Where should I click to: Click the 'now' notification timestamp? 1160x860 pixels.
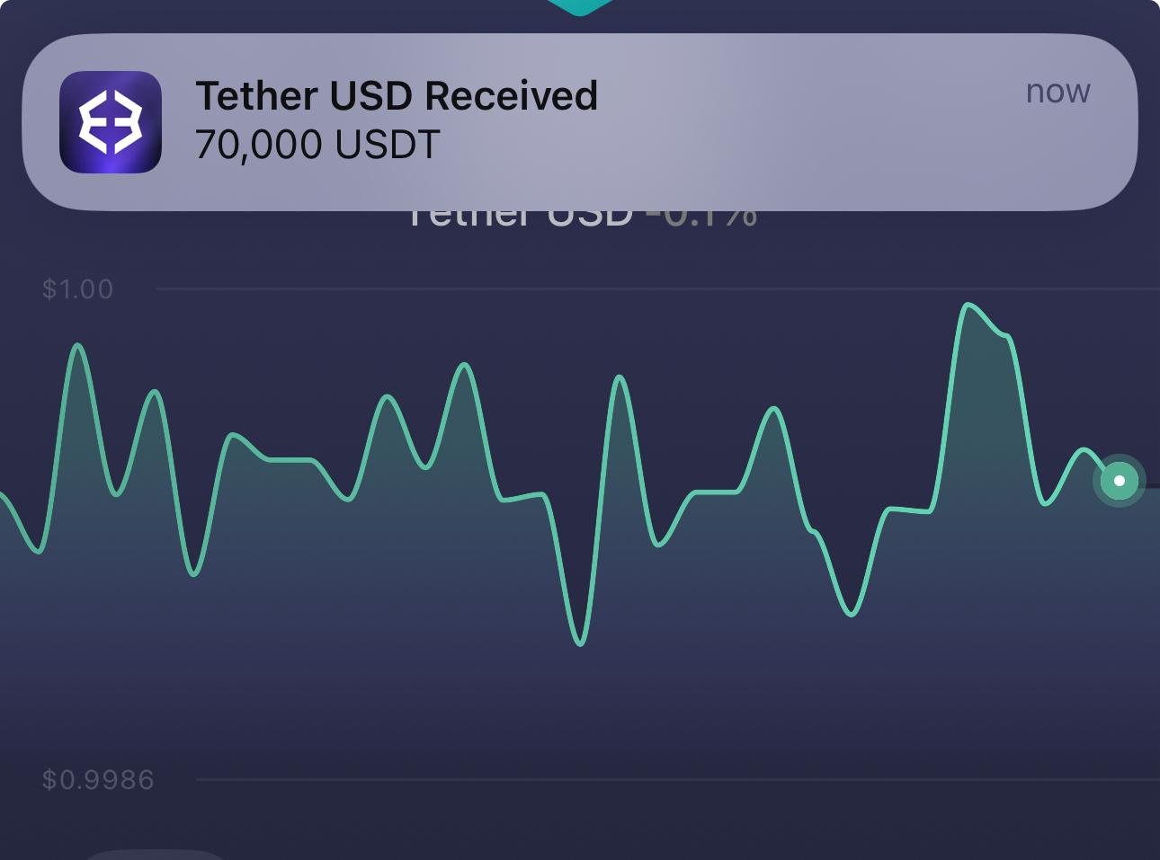click(x=1057, y=91)
